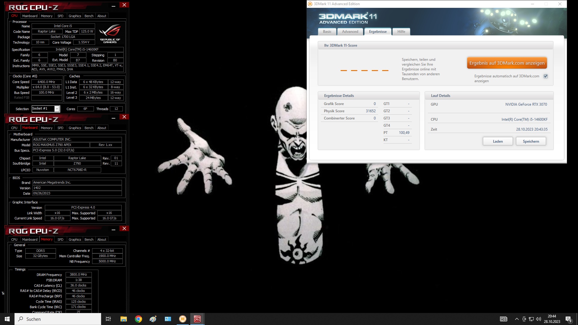Open About tab in top CPU-Z window

click(102, 16)
